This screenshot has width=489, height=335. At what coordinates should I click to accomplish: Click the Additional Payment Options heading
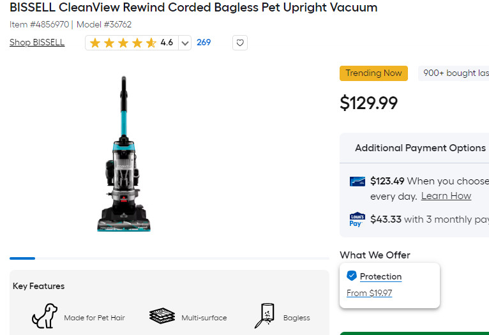[x=420, y=148]
